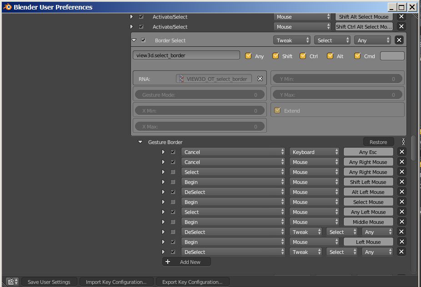The image size is (421, 287).
Task: Expand the Cancel Any Esc row
Action: tap(163, 152)
